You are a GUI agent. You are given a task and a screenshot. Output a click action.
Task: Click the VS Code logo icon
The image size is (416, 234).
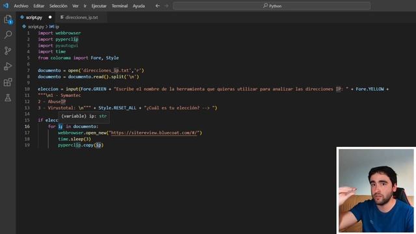pyautogui.click(x=6, y=6)
